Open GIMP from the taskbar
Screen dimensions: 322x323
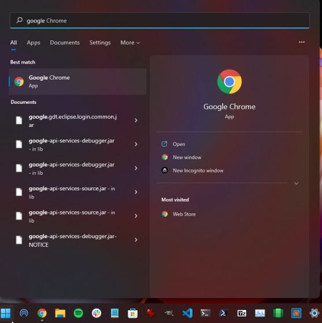coord(169,313)
